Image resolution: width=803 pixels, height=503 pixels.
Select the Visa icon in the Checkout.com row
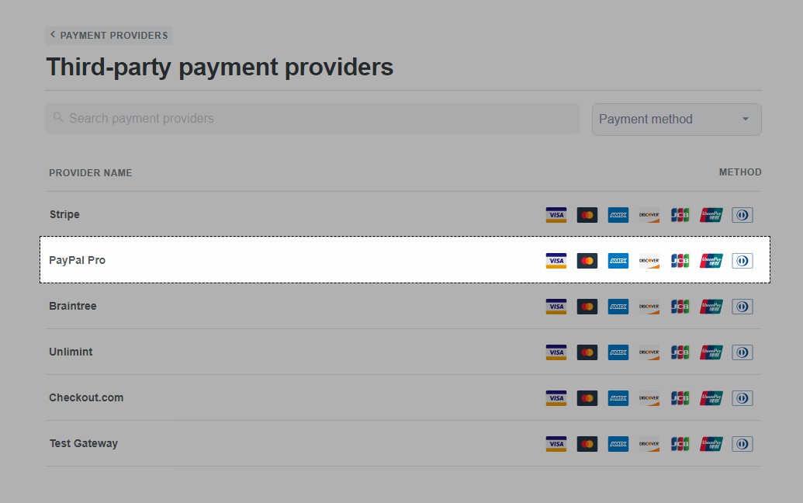tap(556, 397)
